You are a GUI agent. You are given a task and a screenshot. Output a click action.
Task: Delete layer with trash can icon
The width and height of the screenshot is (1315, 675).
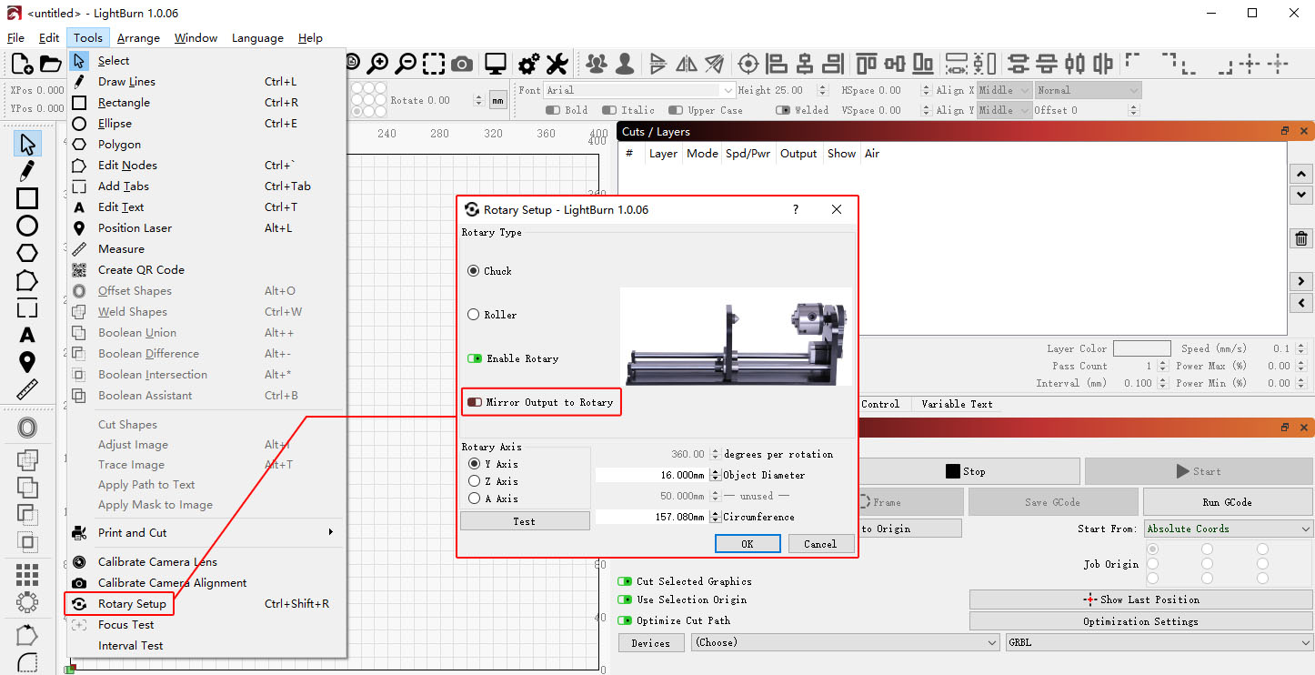tap(1301, 239)
